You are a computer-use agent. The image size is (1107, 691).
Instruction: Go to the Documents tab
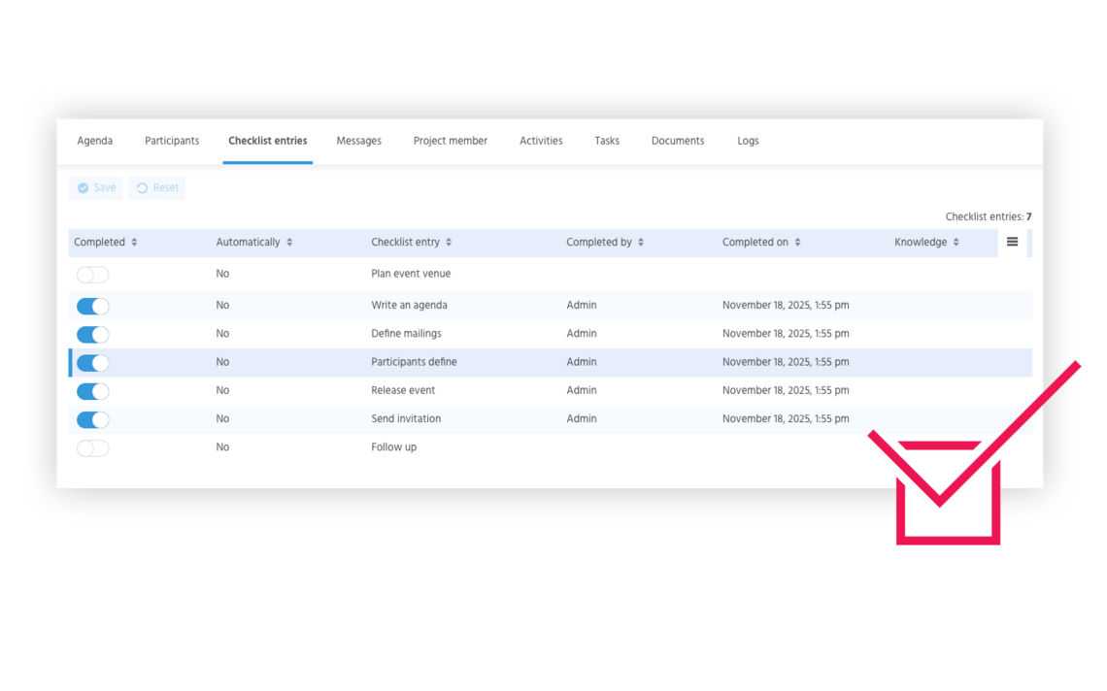[678, 141]
